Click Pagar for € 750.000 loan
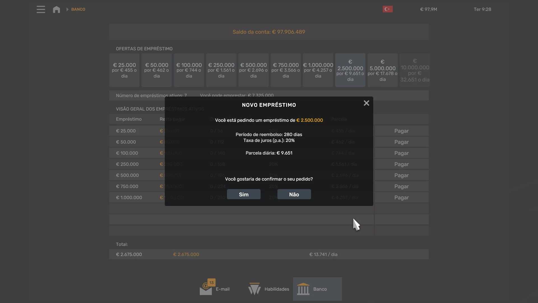Image resolution: width=538 pixels, height=303 pixels. [x=401, y=187]
